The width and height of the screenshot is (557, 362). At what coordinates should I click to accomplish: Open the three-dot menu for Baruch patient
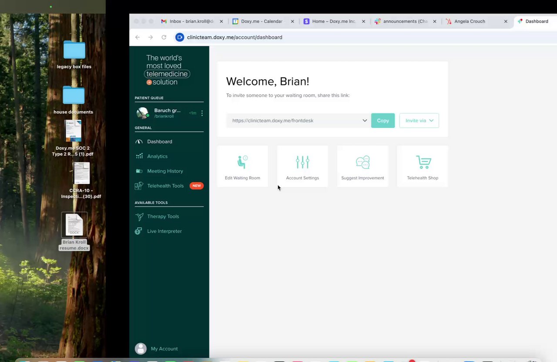202,113
